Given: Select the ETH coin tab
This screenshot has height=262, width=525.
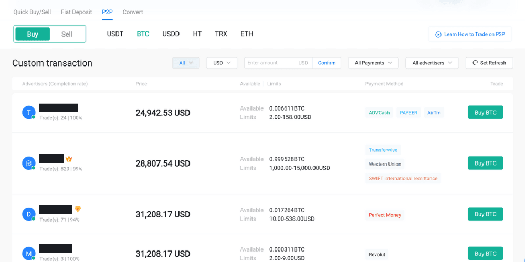Looking at the screenshot, I should point(247,34).
